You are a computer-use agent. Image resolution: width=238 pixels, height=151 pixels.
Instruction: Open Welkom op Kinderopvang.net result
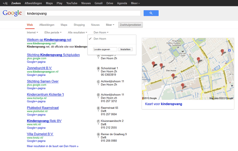coord(49,40)
